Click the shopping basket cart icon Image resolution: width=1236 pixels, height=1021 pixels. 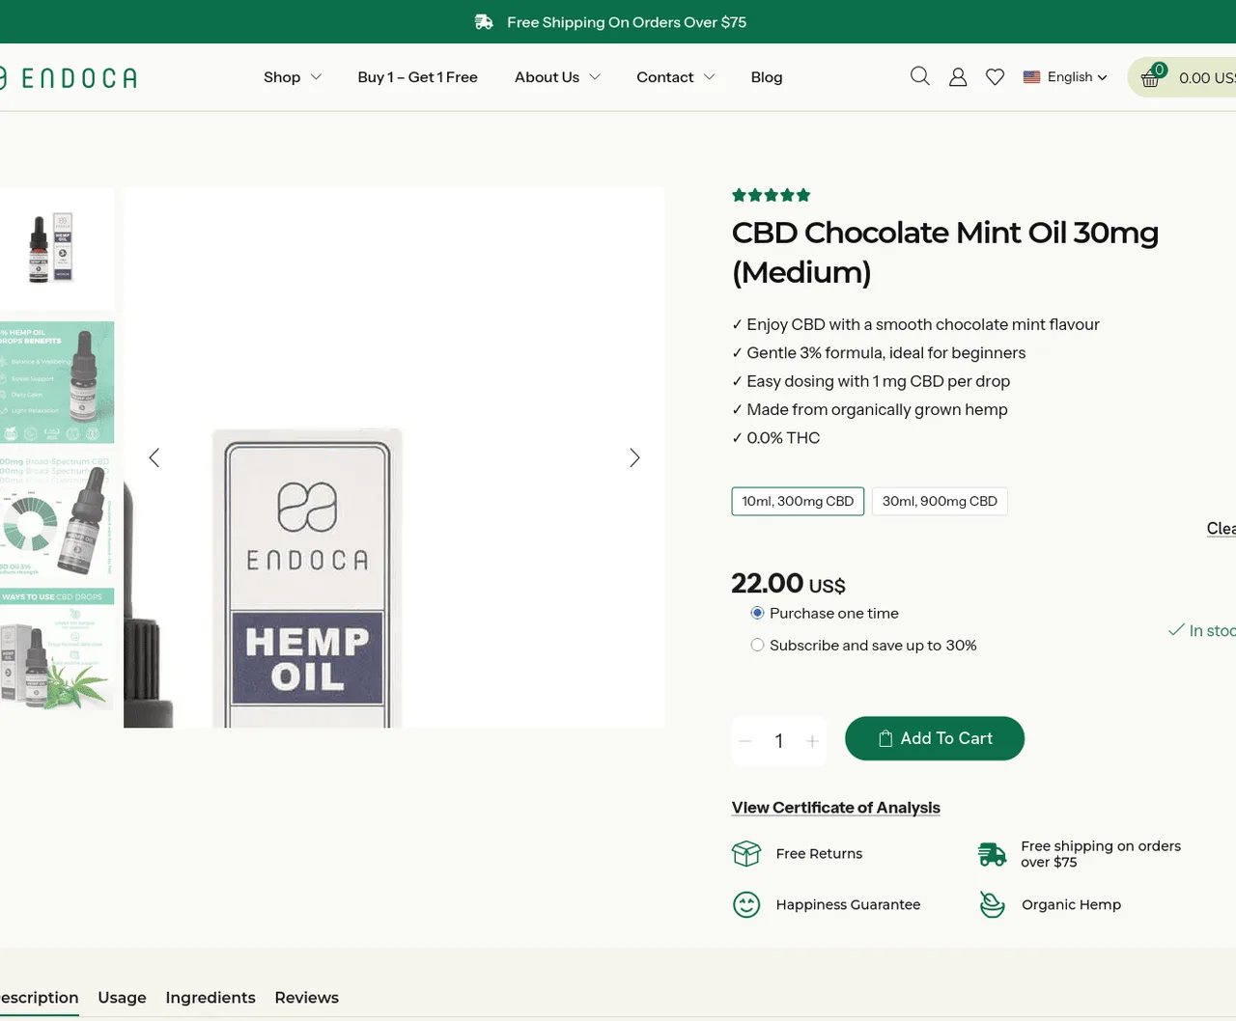point(1150,78)
